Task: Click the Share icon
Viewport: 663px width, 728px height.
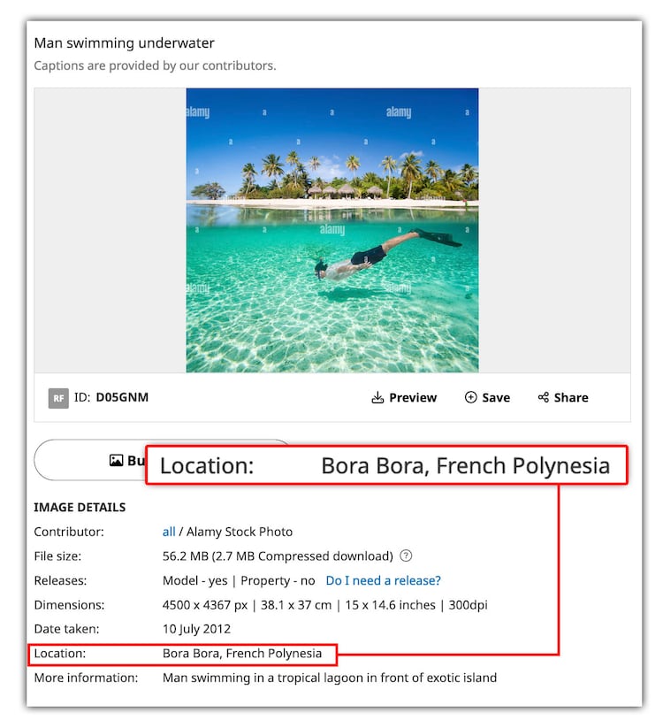Action: [544, 398]
